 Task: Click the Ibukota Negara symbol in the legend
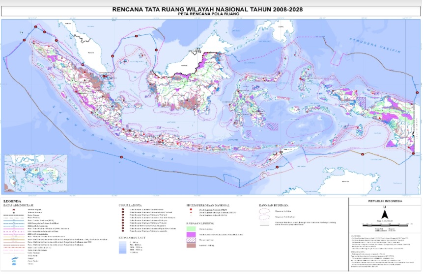click(13, 209)
